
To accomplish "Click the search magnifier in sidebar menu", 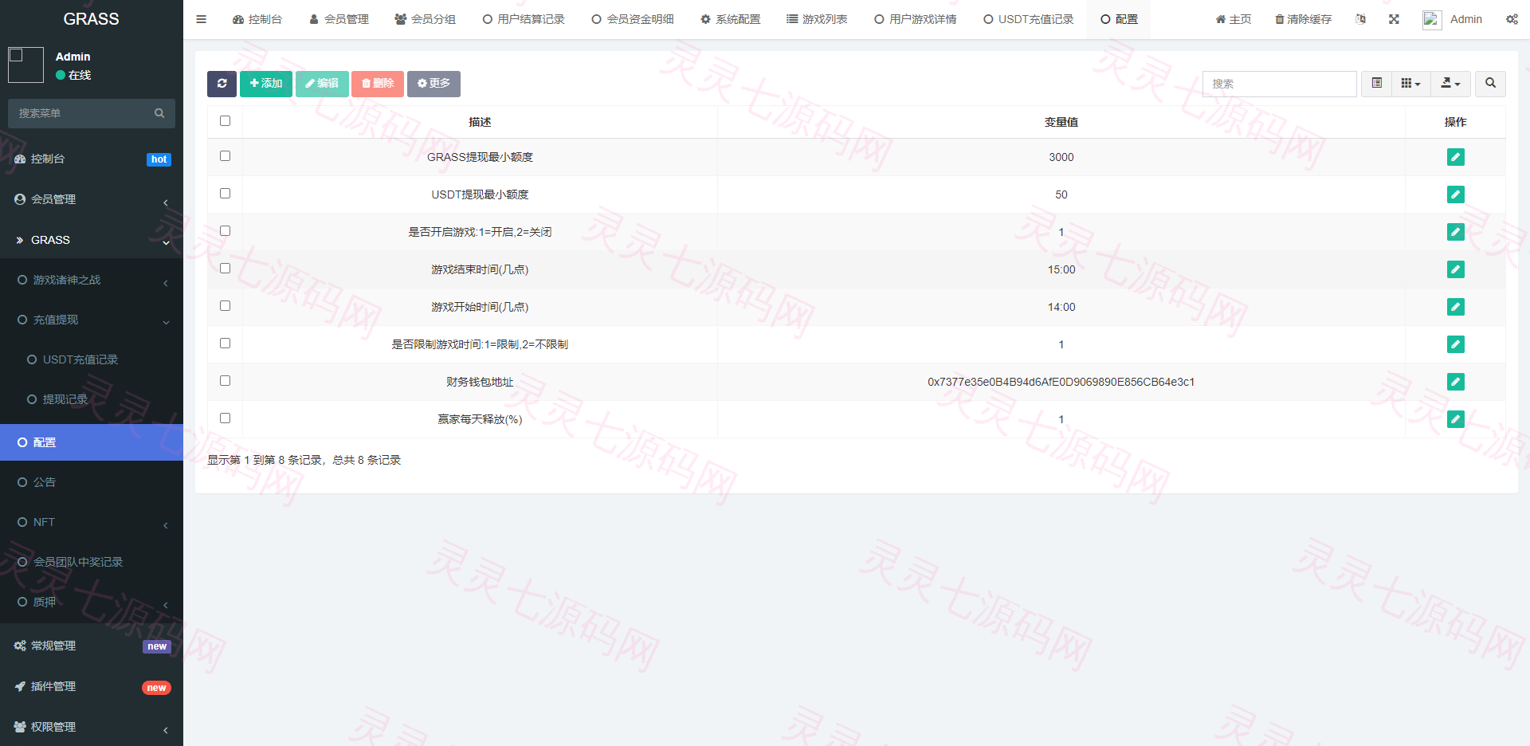I will 159,113.
